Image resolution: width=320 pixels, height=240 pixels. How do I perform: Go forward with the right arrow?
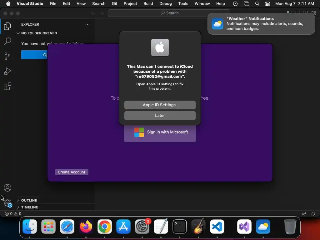click(102, 13)
